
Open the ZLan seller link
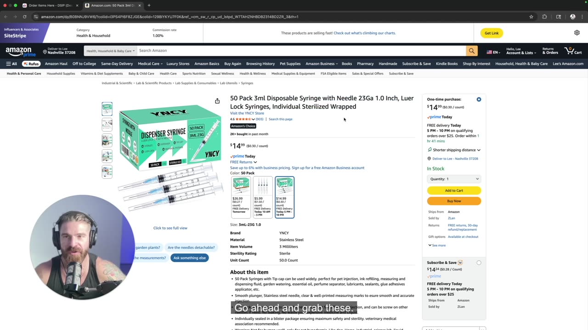coord(451,218)
